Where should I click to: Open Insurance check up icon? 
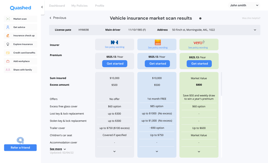[8, 35]
